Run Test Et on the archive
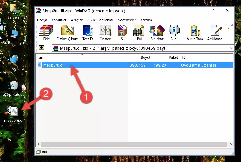The image size is (241, 162). coord(88,33)
